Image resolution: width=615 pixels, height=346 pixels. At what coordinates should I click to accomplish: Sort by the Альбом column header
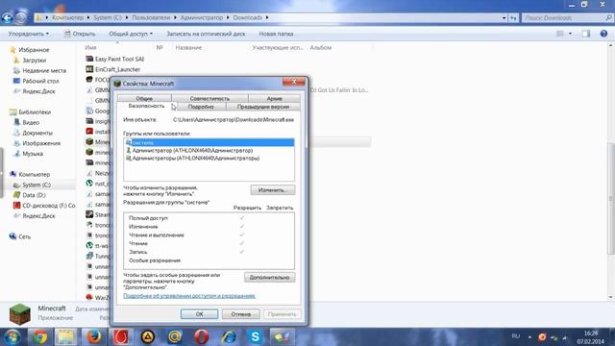(320, 47)
